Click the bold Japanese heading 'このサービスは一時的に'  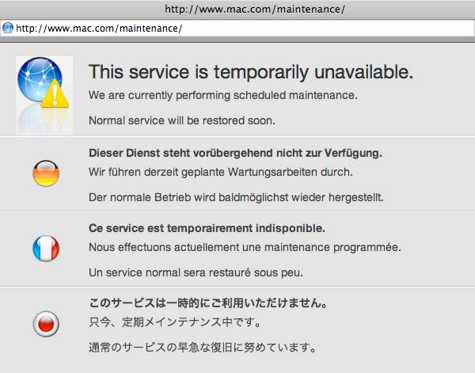pyautogui.click(x=209, y=303)
